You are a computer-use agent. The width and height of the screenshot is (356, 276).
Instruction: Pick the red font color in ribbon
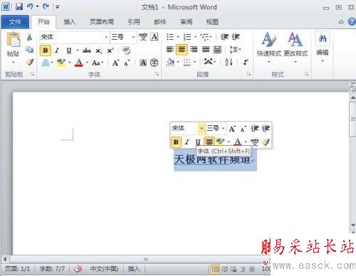[x=79, y=63]
